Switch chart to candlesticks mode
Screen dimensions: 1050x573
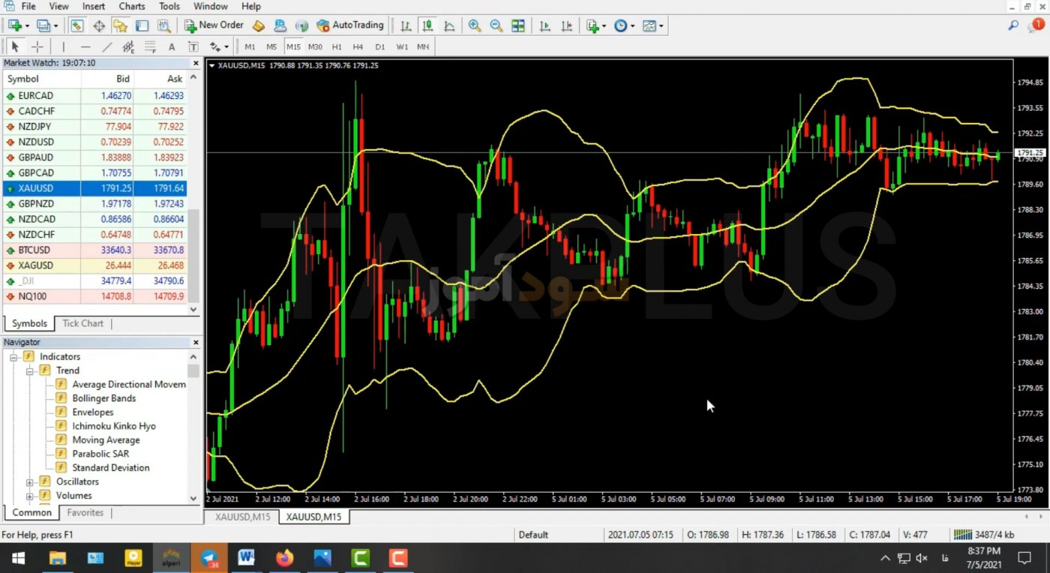pos(427,25)
